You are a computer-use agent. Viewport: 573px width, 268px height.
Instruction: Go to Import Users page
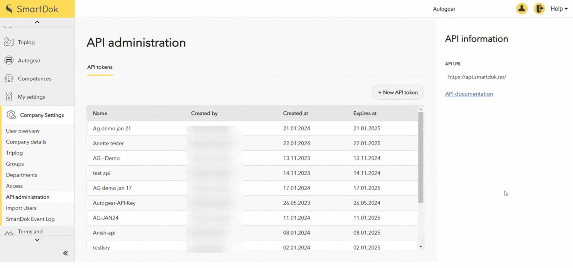click(21, 208)
